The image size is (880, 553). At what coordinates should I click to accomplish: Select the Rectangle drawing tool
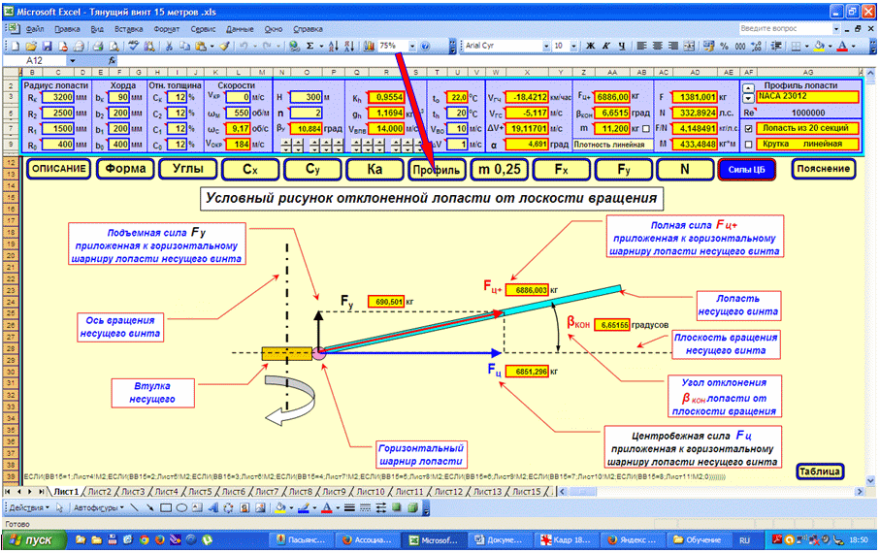[x=166, y=508]
